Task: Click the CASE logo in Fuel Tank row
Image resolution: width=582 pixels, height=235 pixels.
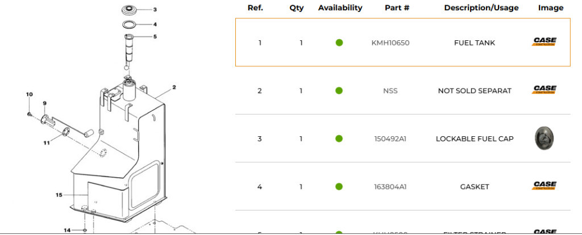Action: tap(544, 41)
